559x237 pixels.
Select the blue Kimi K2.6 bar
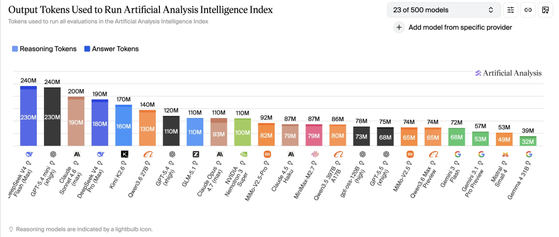124,126
